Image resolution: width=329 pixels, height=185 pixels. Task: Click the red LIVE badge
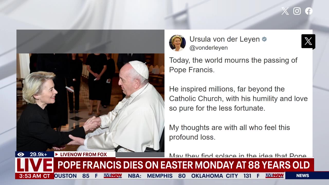coord(34,165)
